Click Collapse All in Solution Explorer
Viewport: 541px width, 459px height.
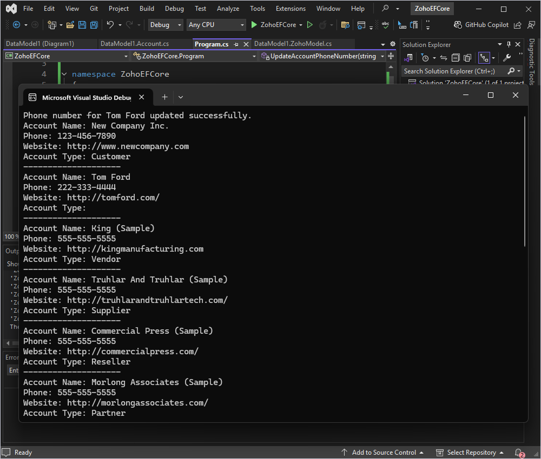click(456, 58)
